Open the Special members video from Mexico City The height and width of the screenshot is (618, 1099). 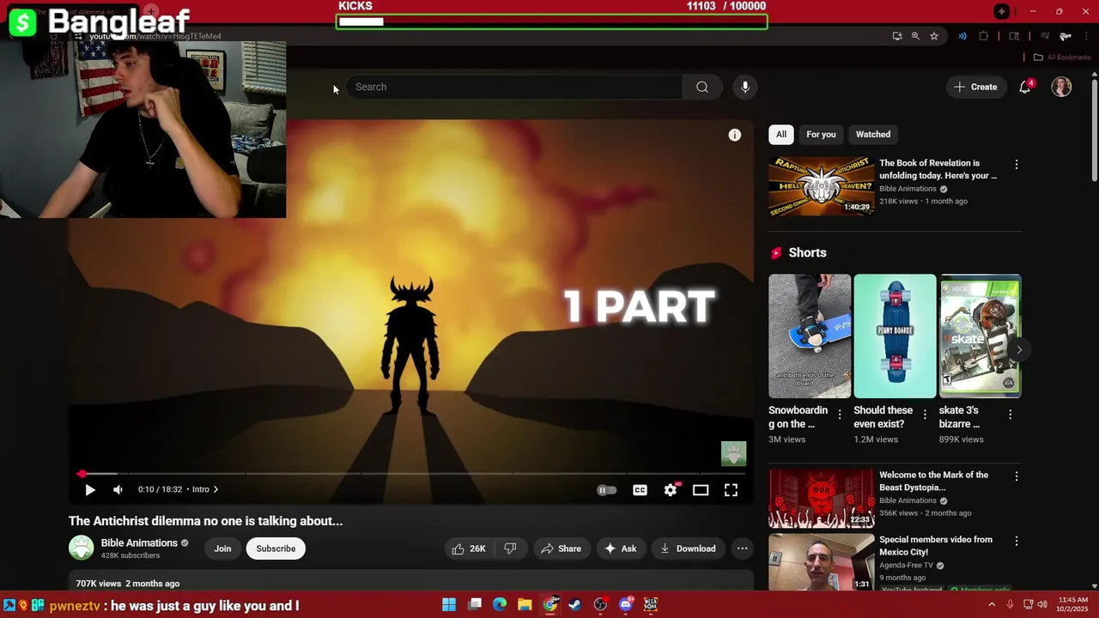[821, 561]
